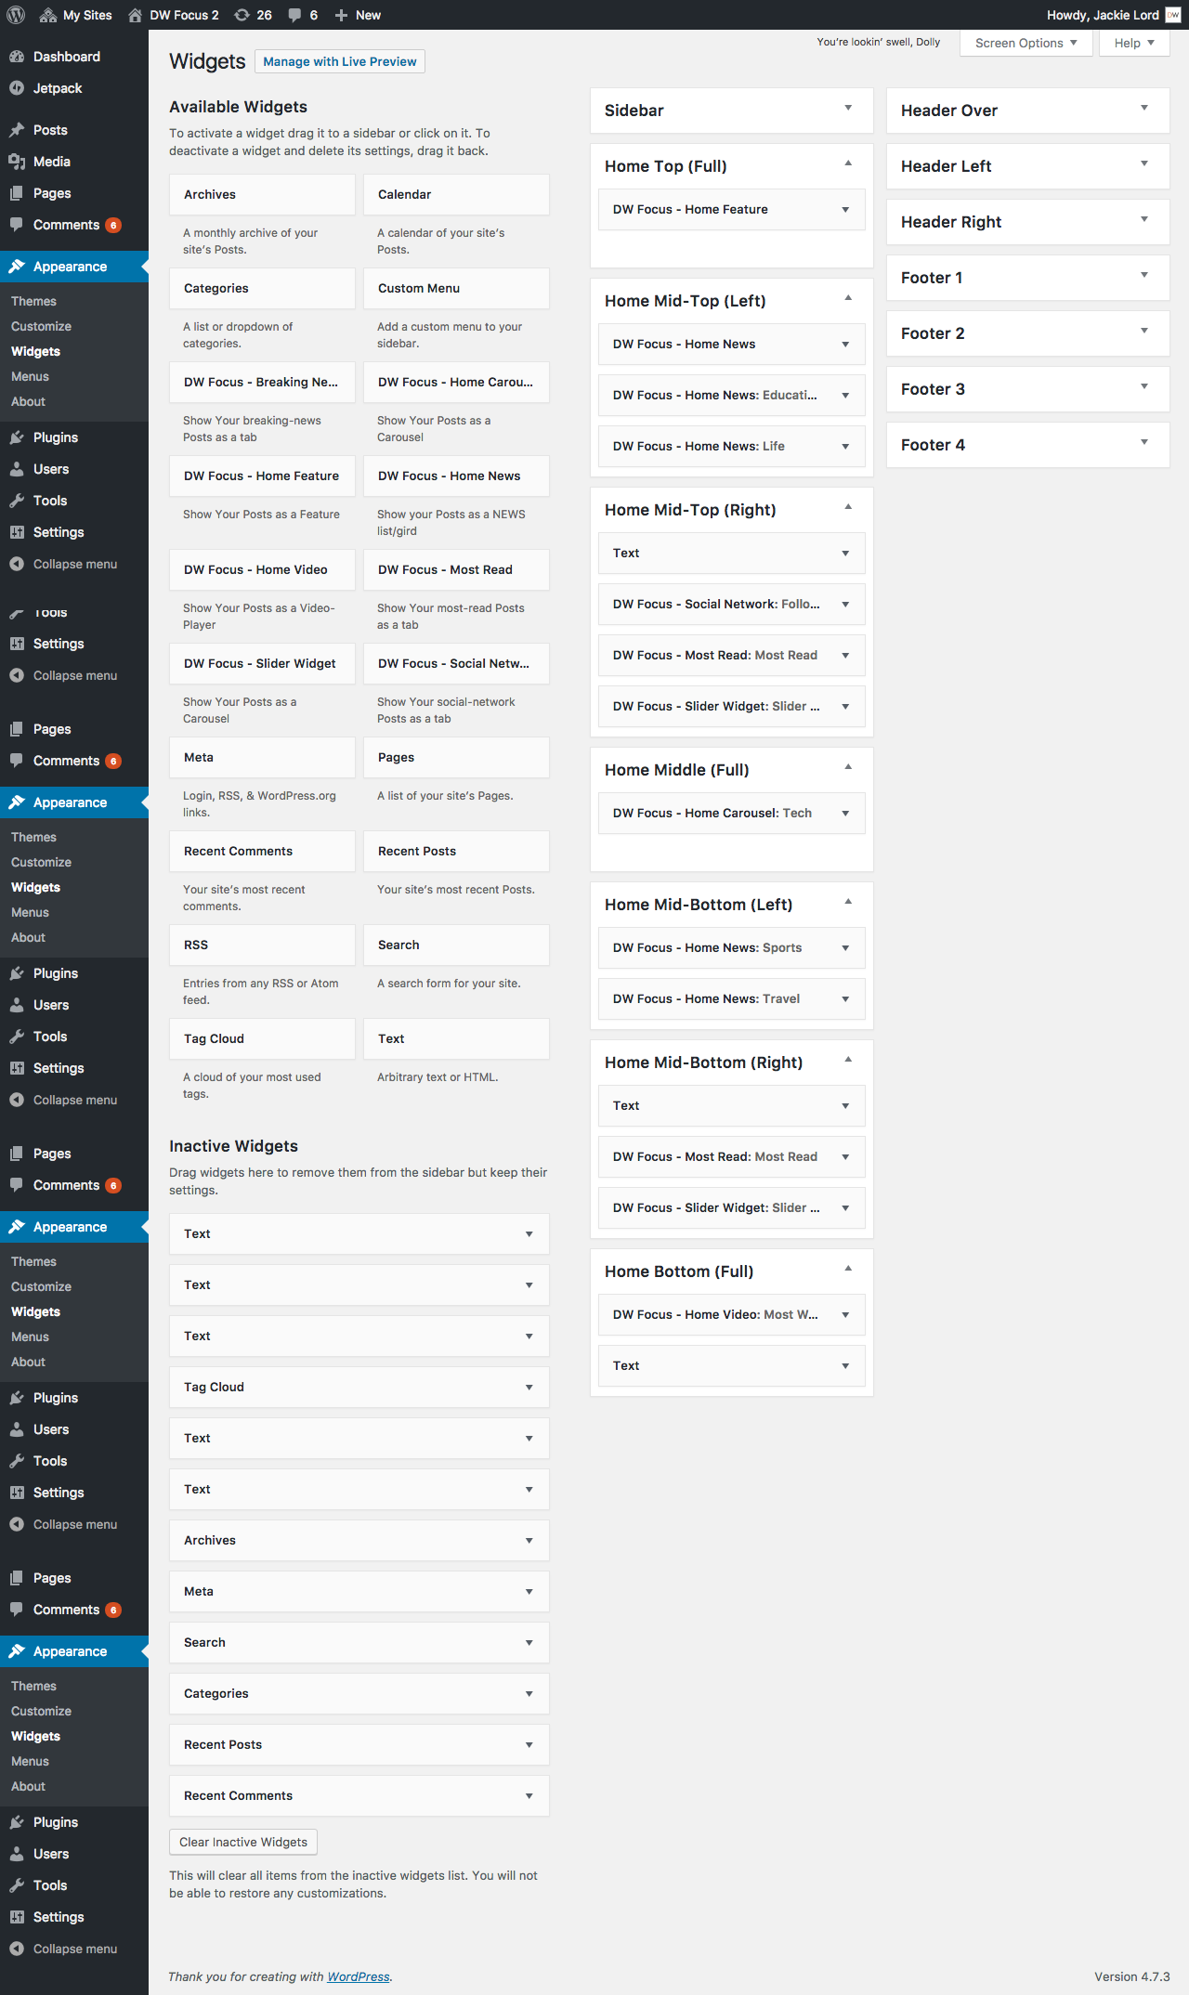Expand the Footer 3 widget area
This screenshot has width=1189, height=1995.
coord(1144,387)
